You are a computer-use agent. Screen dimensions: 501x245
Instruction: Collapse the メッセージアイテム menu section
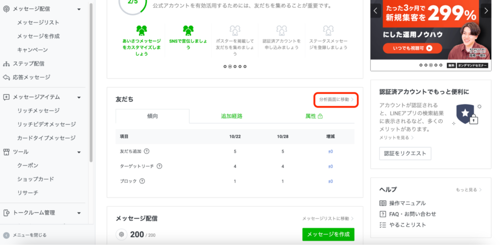coord(79,97)
